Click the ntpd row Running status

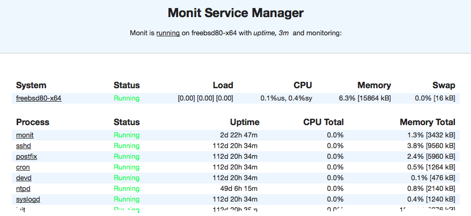click(x=127, y=189)
